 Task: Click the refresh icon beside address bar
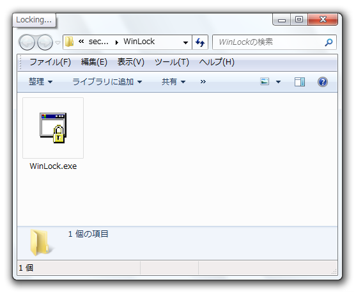pos(200,42)
